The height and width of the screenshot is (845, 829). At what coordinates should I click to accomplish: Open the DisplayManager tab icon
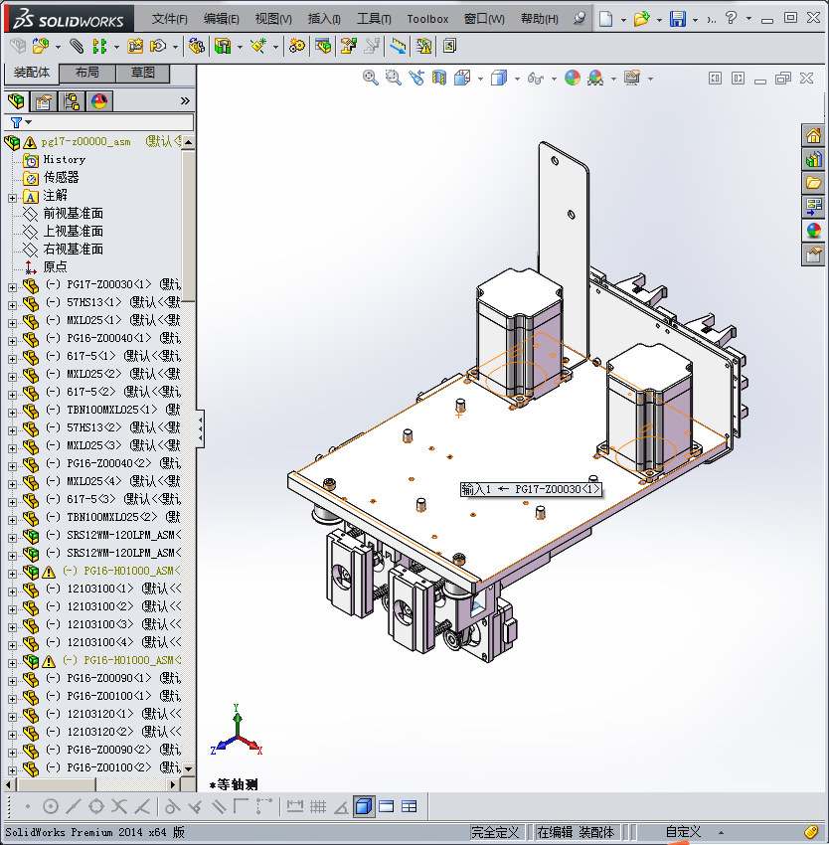(99, 101)
